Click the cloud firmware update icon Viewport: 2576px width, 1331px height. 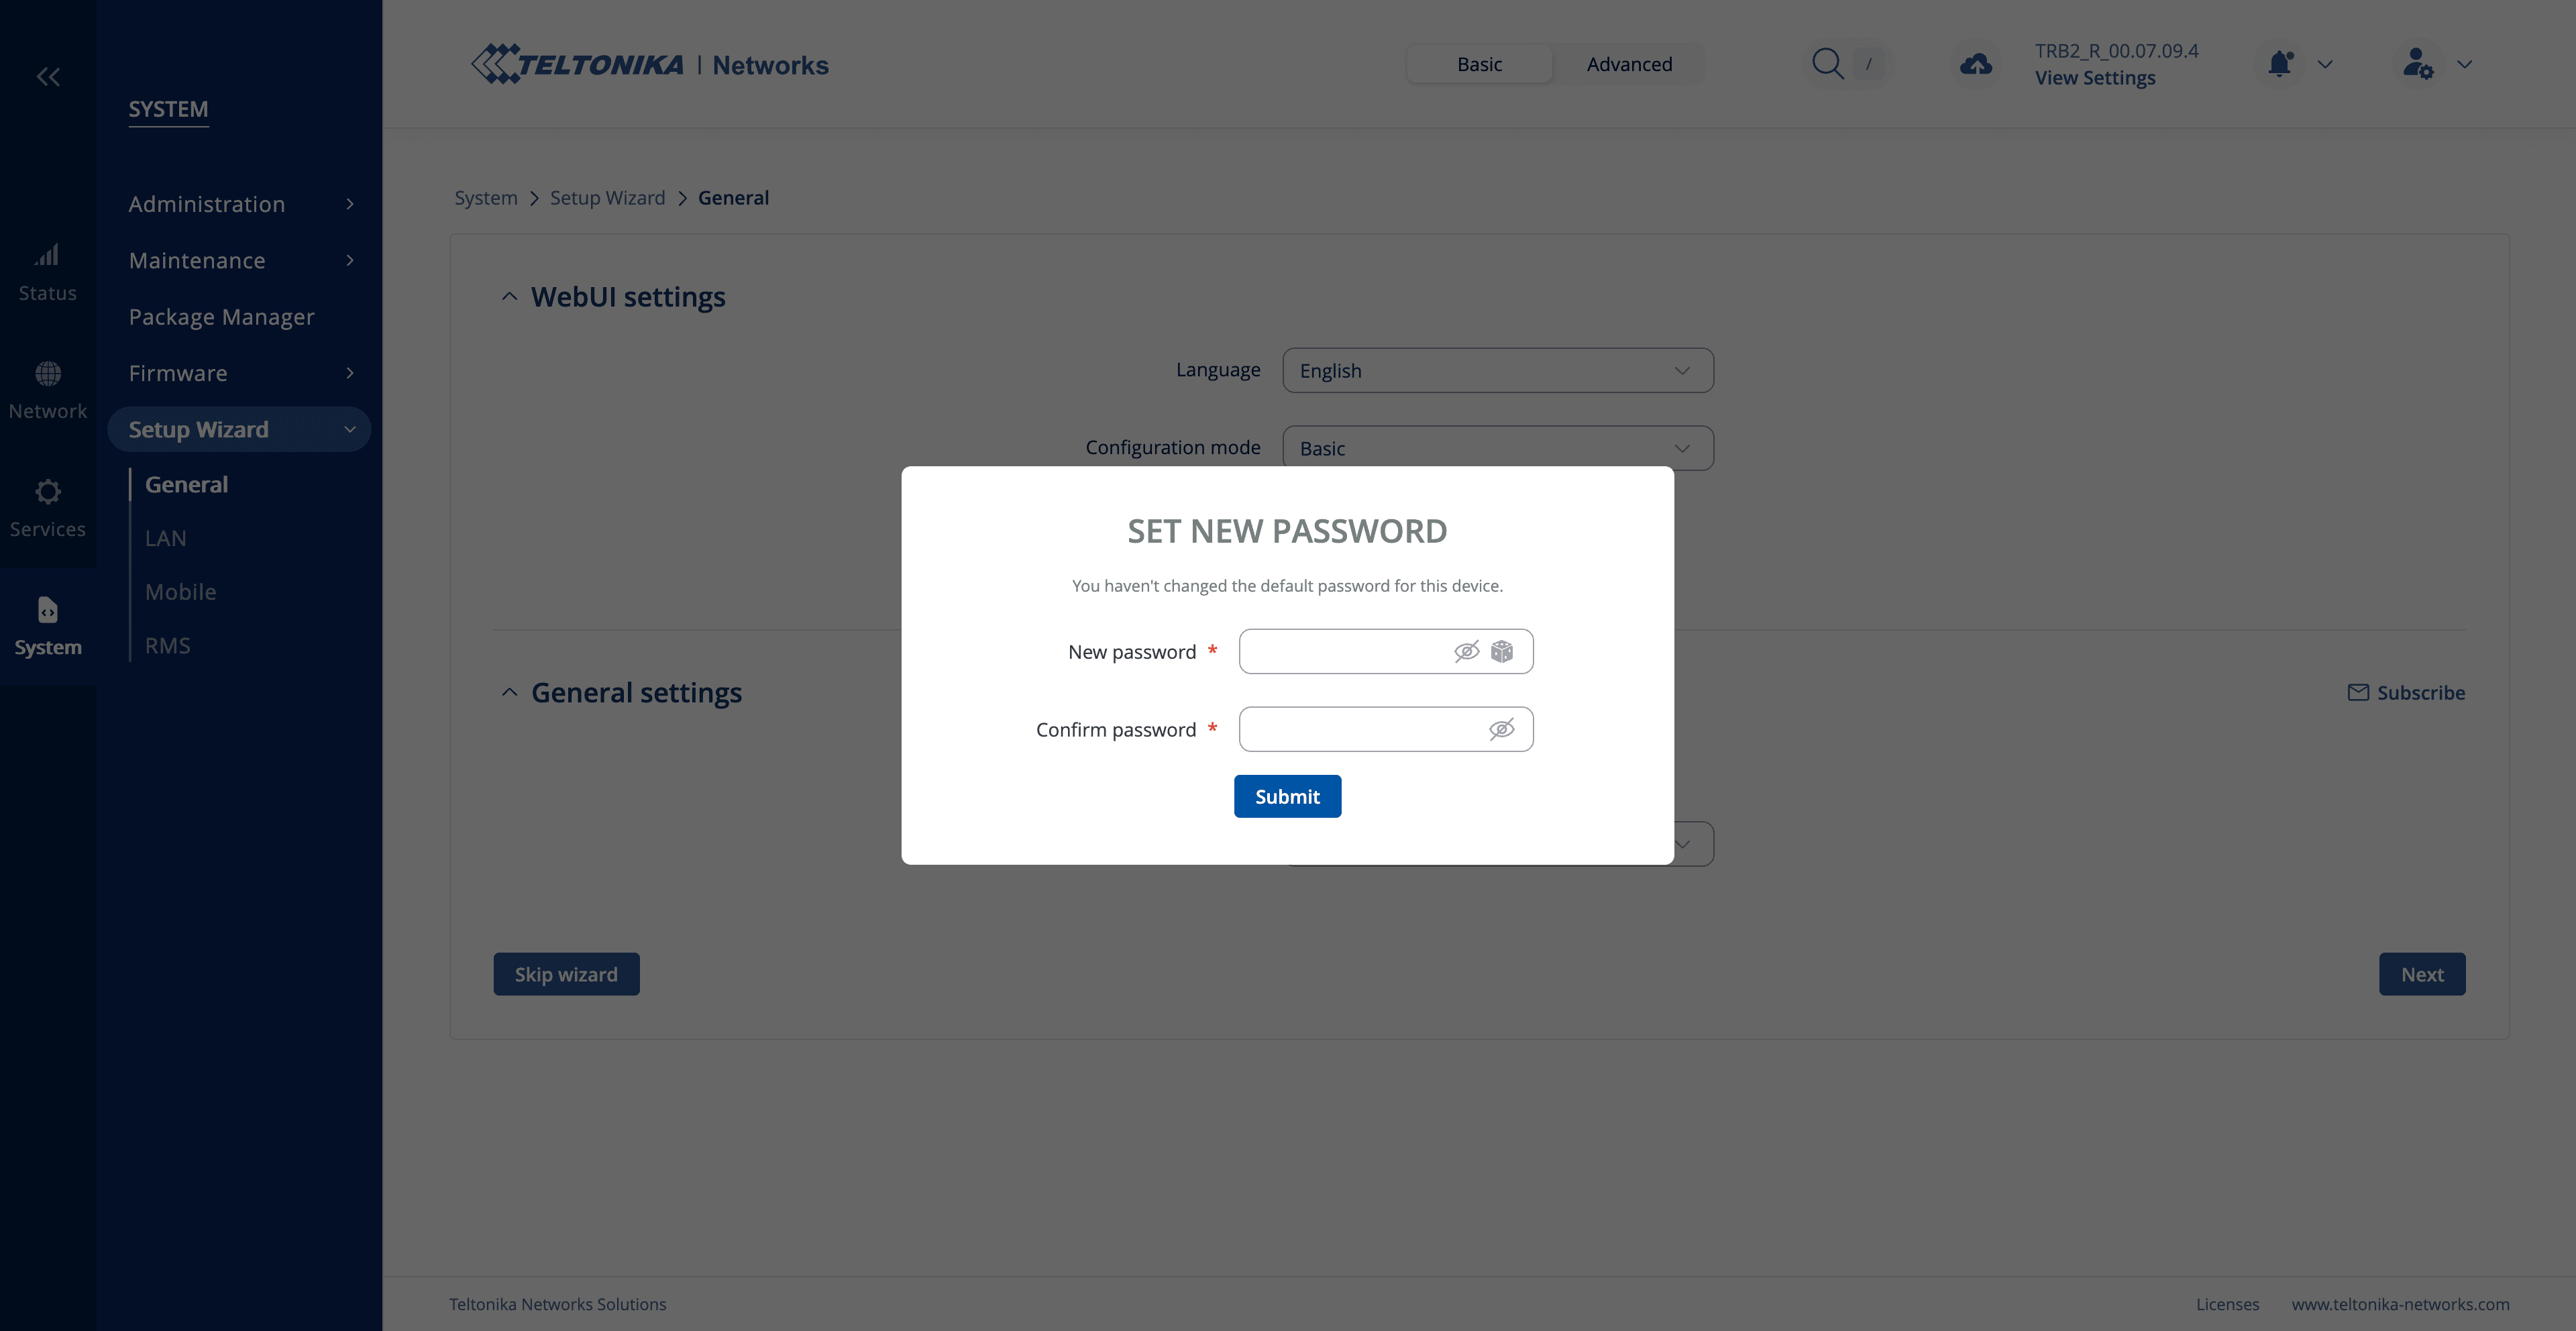pos(1975,64)
